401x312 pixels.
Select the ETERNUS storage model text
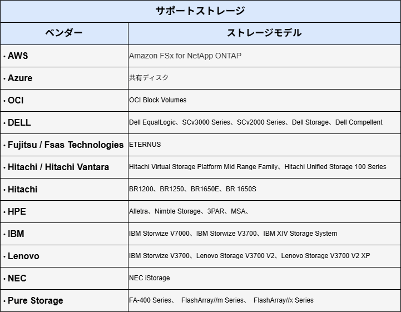click(x=145, y=145)
